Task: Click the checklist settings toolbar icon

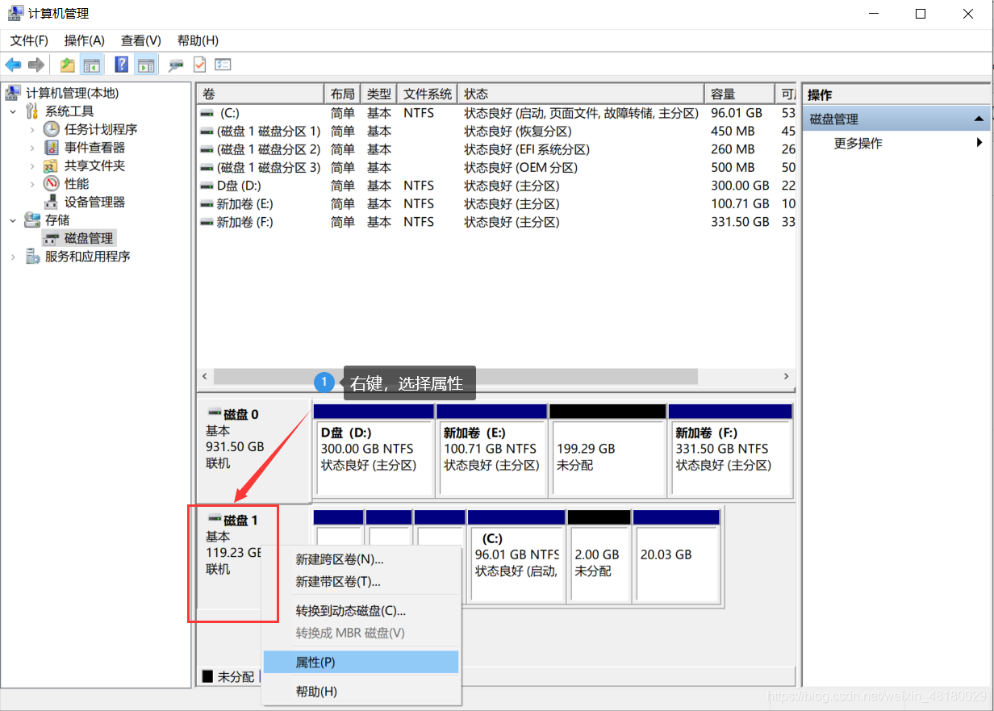Action: point(223,65)
